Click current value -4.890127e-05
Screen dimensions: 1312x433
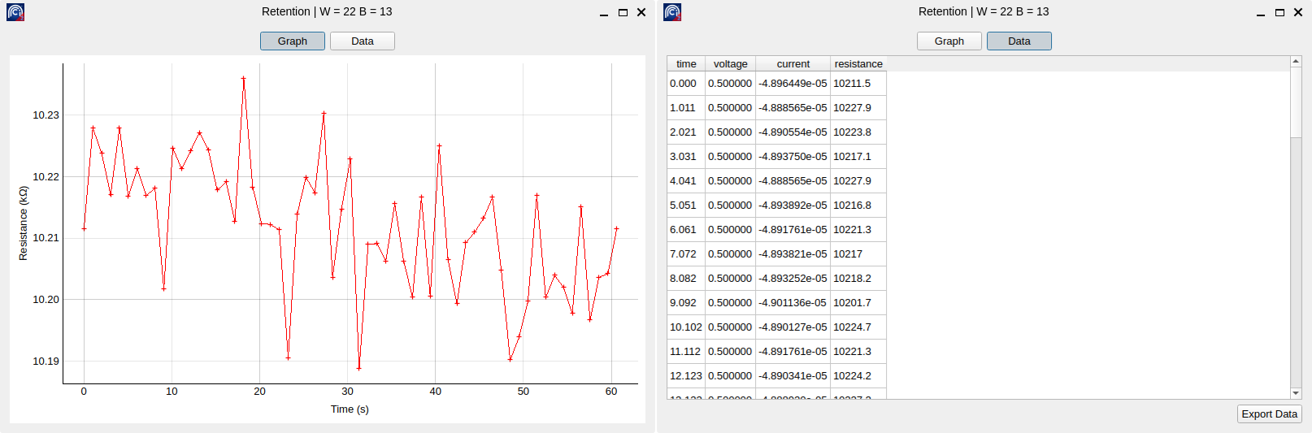pos(793,327)
